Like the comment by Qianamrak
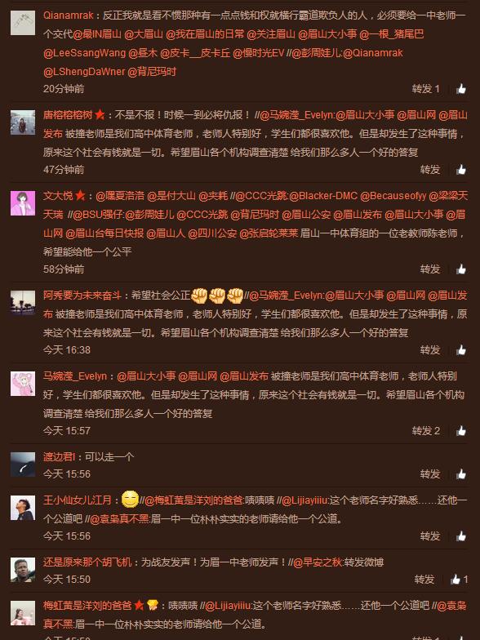 tap(461, 88)
